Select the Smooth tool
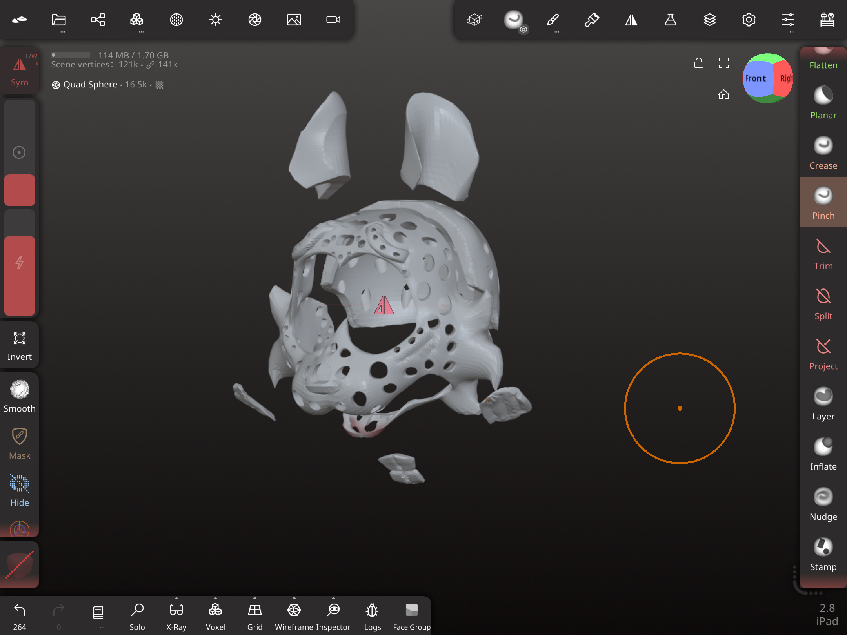847x635 pixels. [20, 396]
